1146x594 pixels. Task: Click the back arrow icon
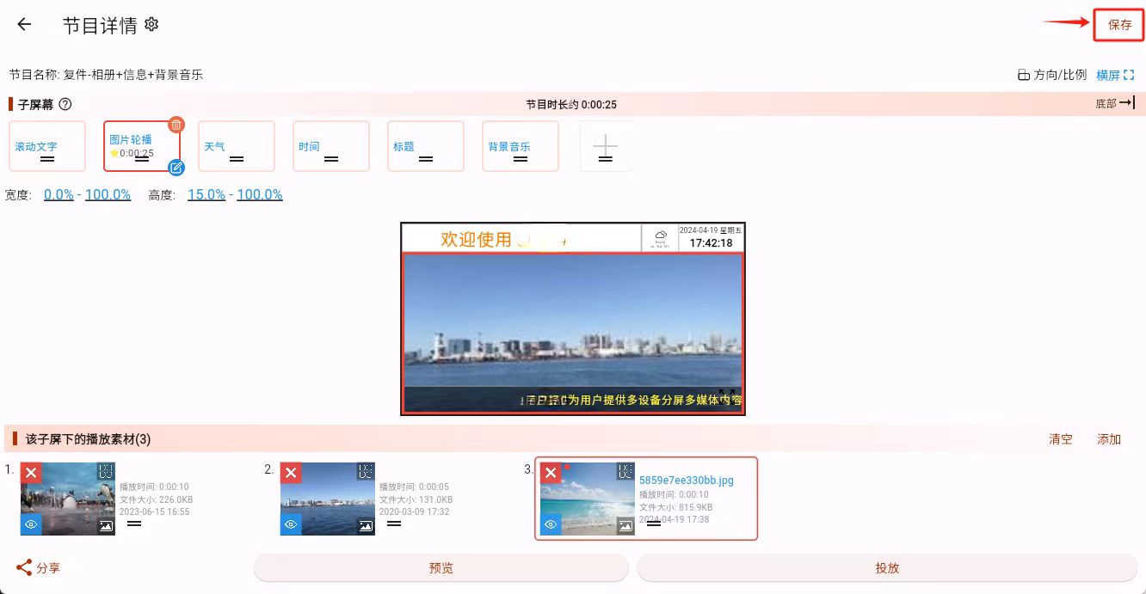point(24,25)
